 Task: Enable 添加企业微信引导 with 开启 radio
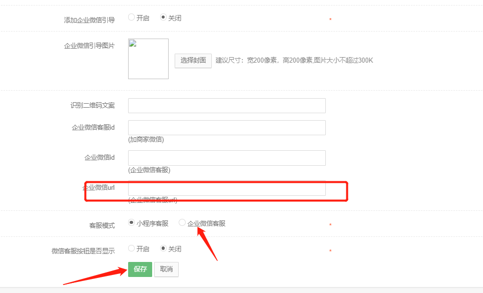[x=132, y=17]
